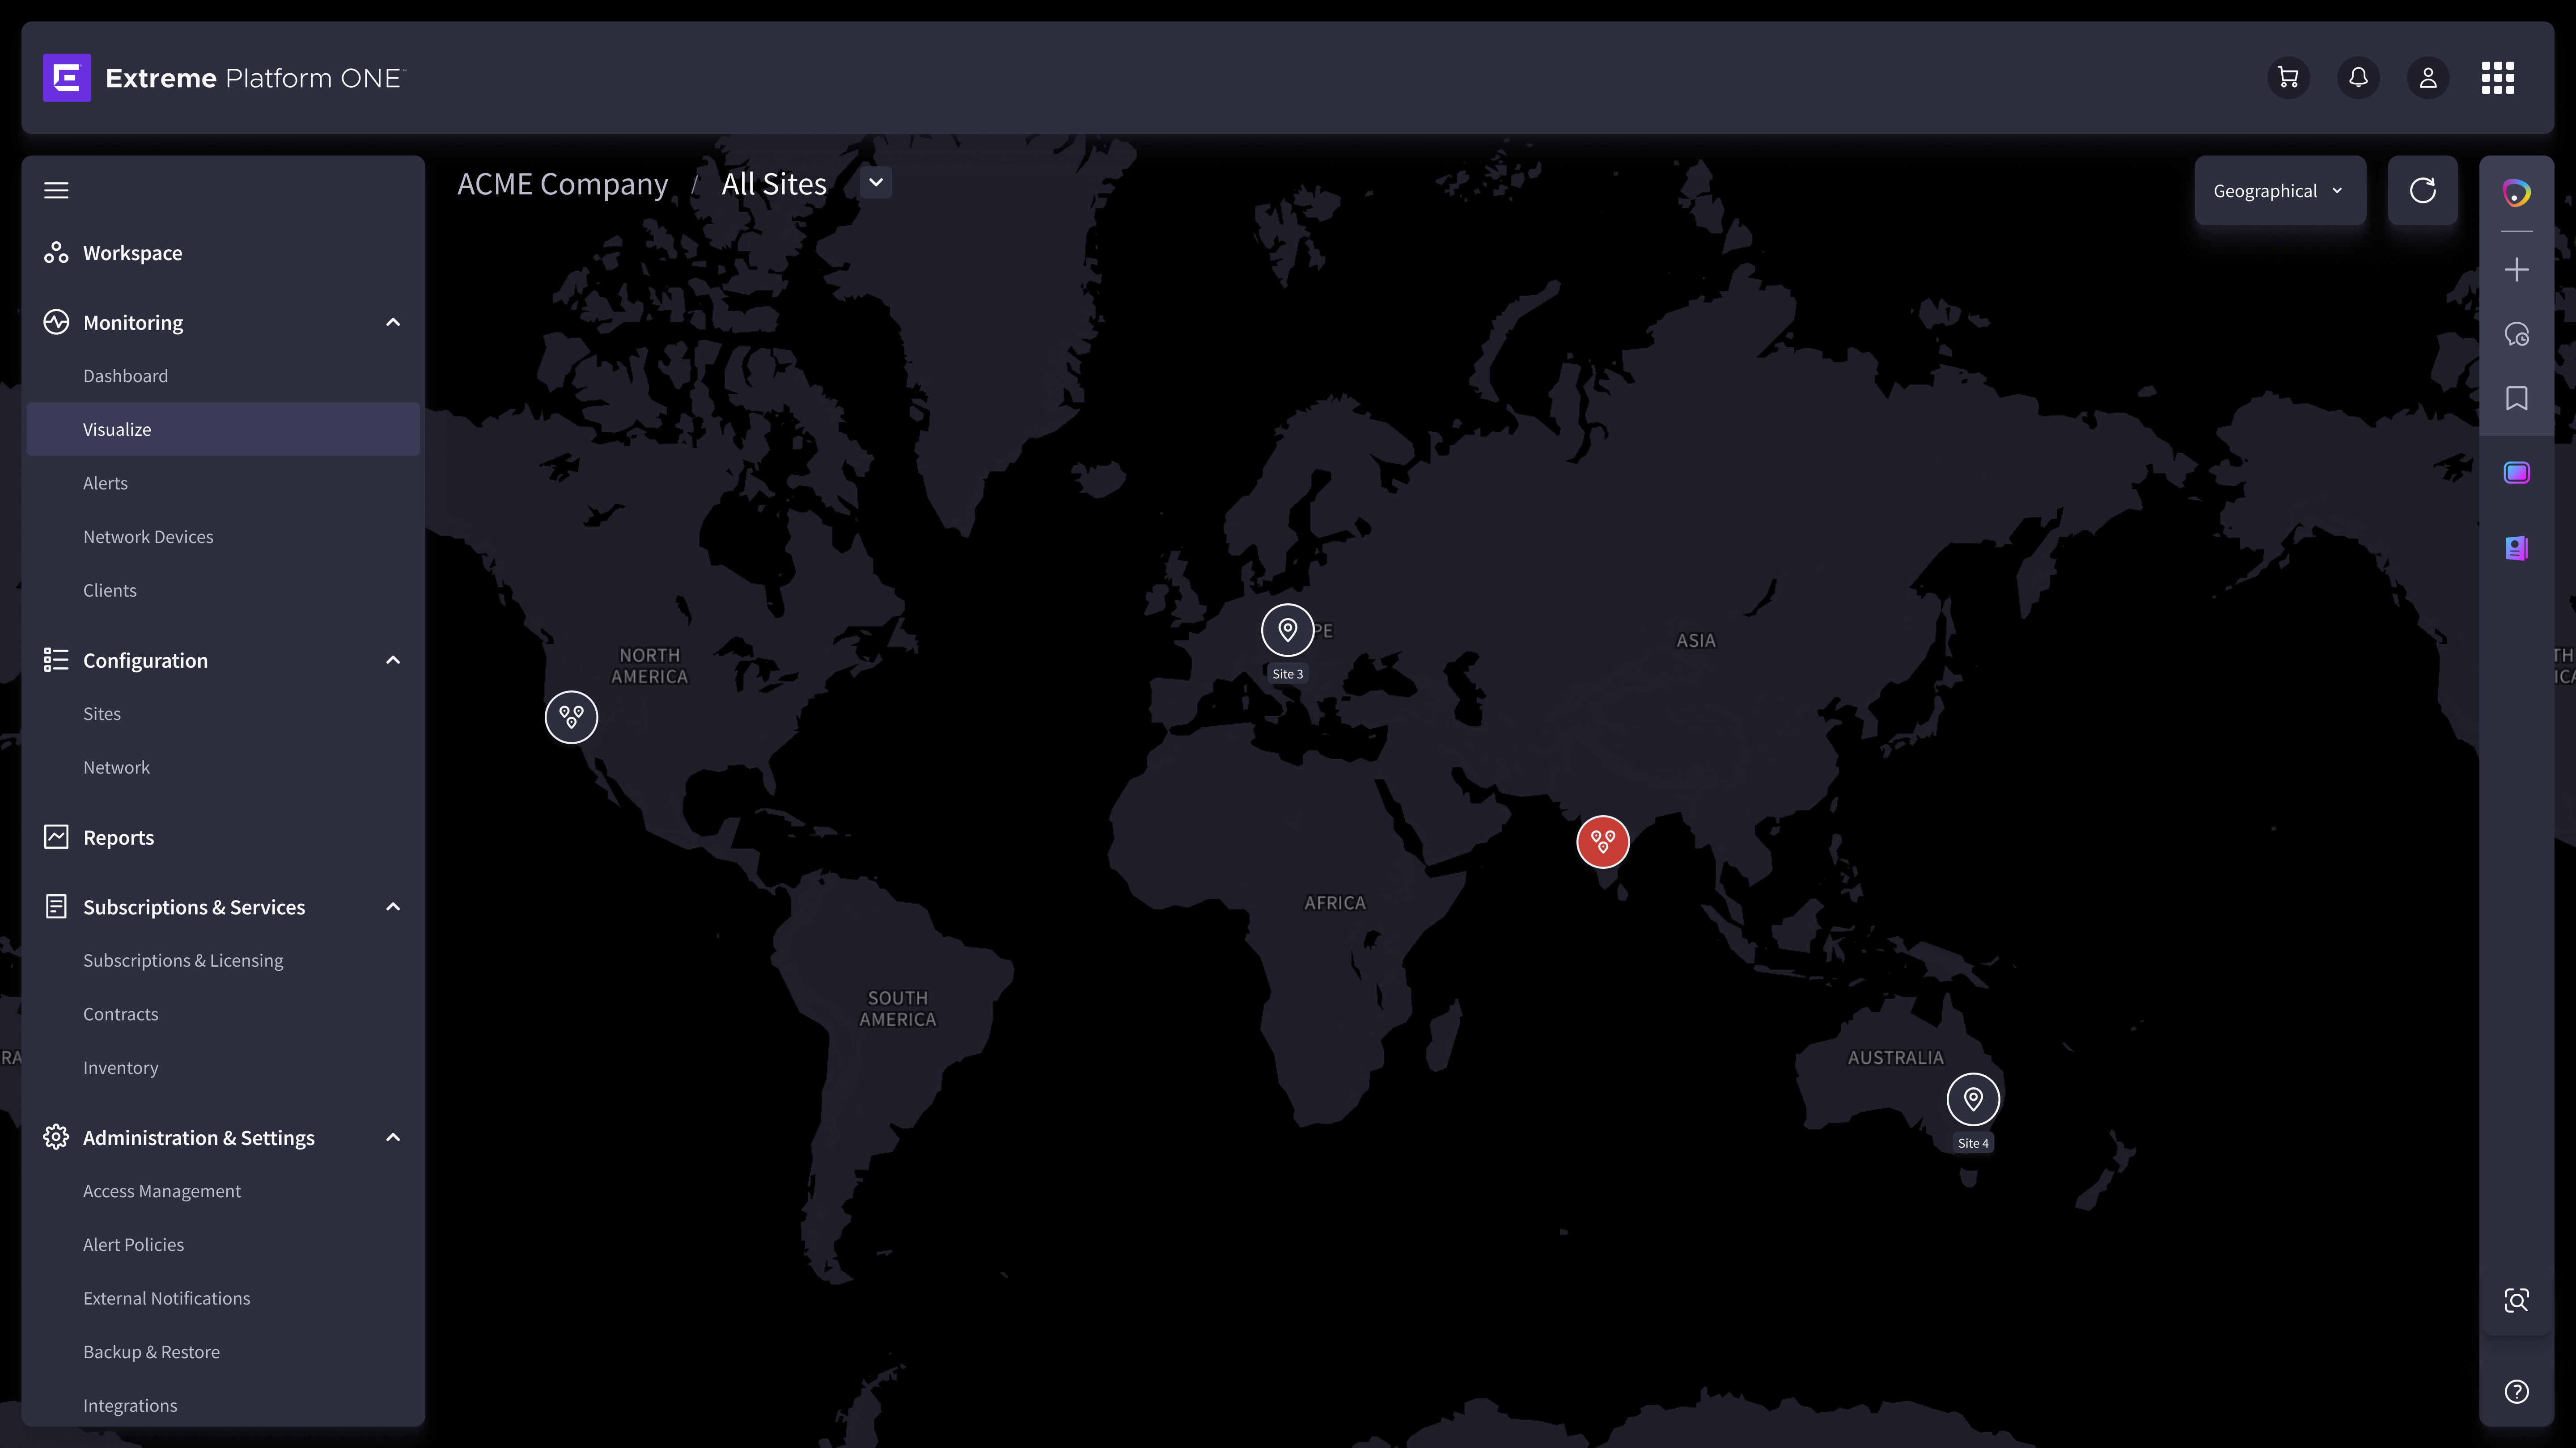Click the Reports chart icon

(x=56, y=837)
